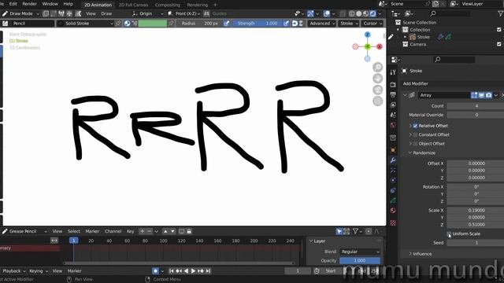The height and width of the screenshot is (283, 504).
Task: Click remove layer minus icon in dopesheet
Action: click(149, 231)
